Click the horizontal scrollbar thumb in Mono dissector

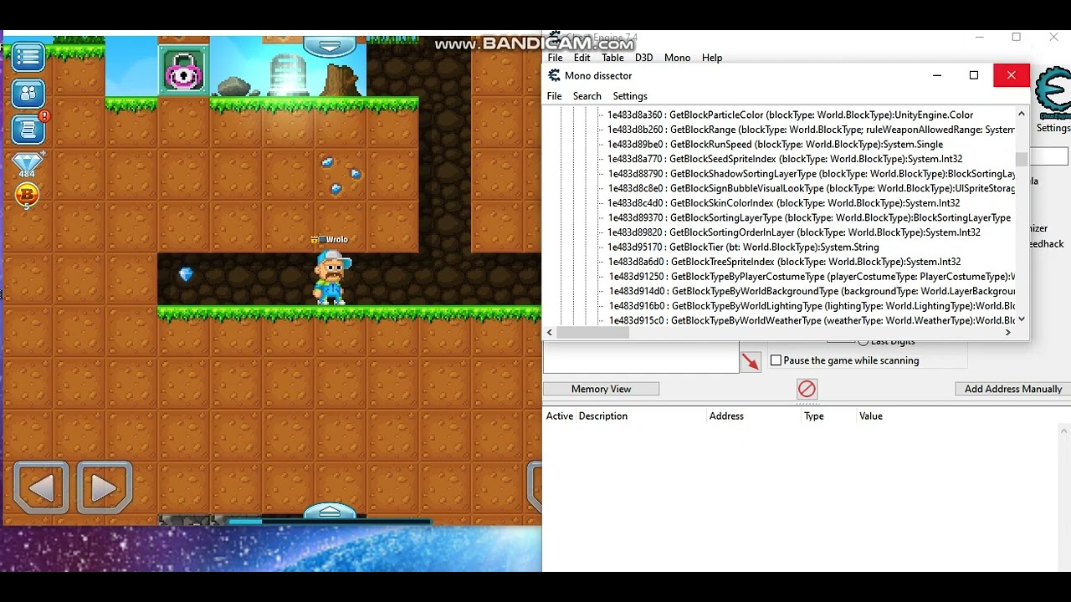tap(592, 333)
